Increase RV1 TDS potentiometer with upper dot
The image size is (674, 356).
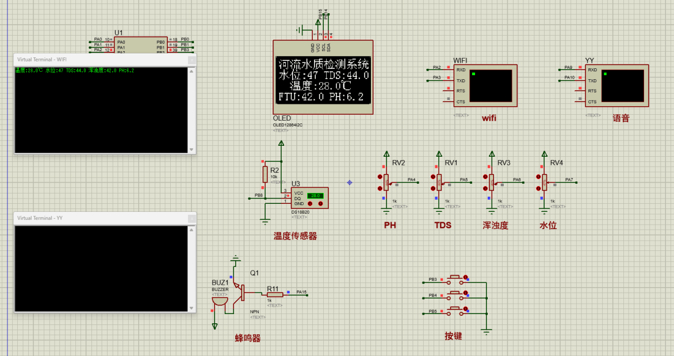click(432, 177)
